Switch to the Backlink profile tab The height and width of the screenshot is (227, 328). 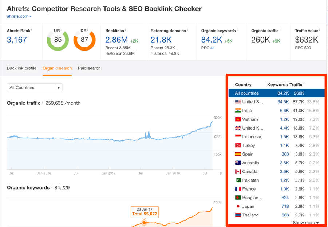tap(21, 68)
